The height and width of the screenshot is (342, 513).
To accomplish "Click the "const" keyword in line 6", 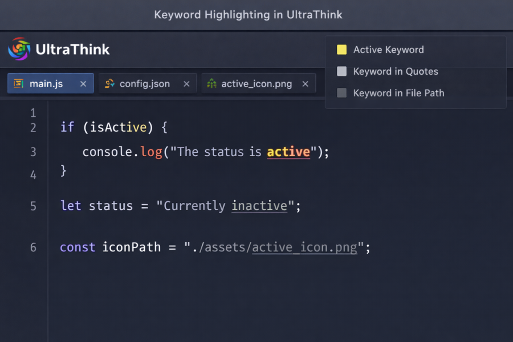I will [x=78, y=247].
